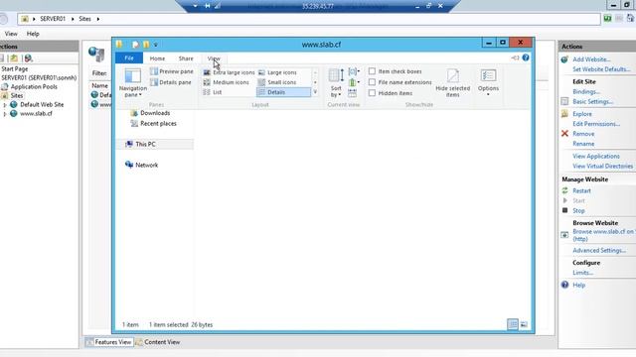Screen dimensions: 636x357
Task: Select List layout
Action: point(213,92)
